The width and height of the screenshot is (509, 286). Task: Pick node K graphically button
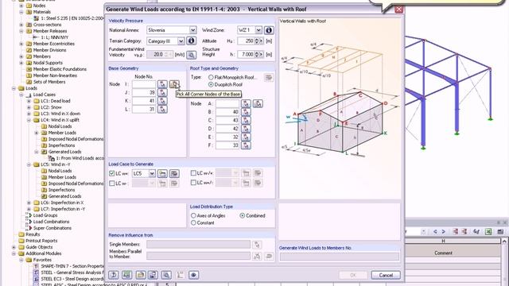162,101
